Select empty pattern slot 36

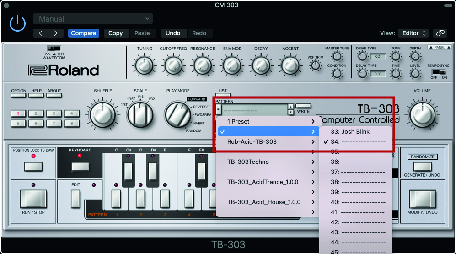pos(355,162)
